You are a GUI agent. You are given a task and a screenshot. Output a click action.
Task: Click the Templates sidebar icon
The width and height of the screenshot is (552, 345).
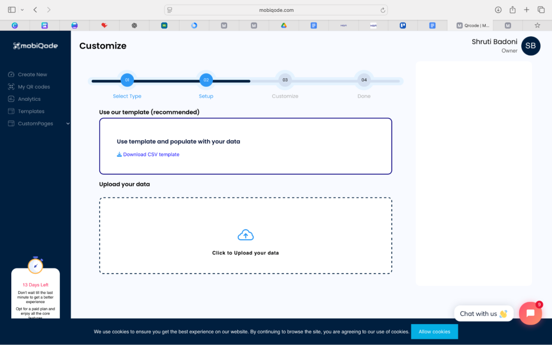coord(11,112)
